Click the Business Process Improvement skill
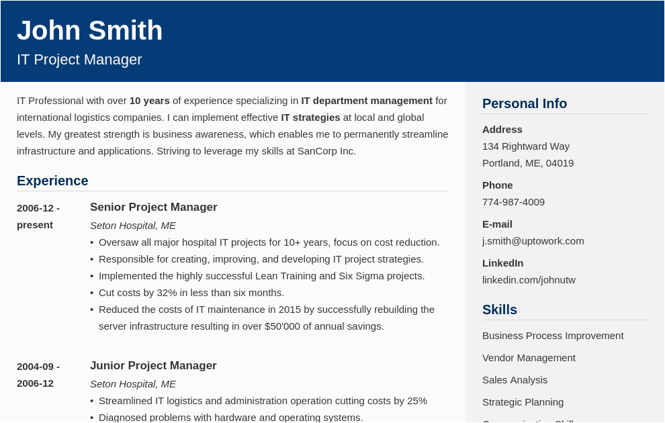Screen dimensions: 665x423 coord(553,335)
